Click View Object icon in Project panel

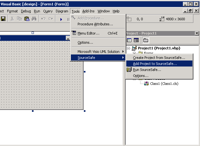coord(136,40)
